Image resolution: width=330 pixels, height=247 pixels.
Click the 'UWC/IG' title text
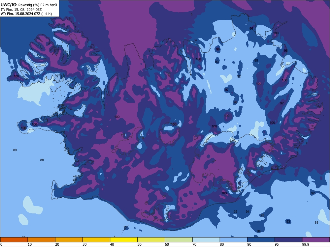[8, 5]
